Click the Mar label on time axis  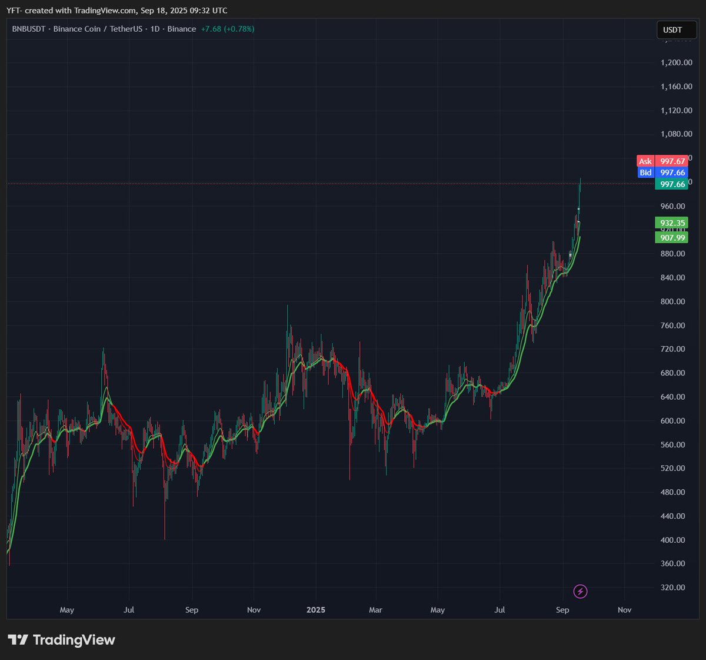pos(375,610)
